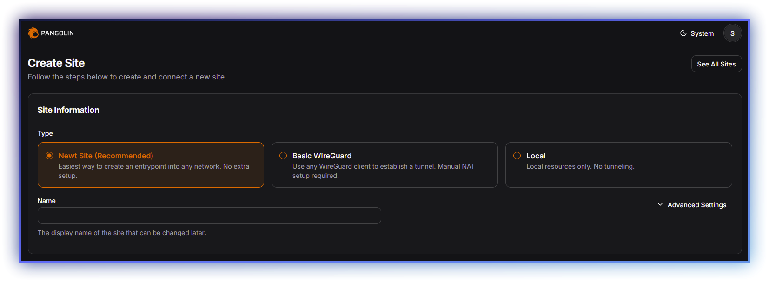This screenshot has width=769, height=282.
Task: Click the moon theme icon
Action: [683, 33]
